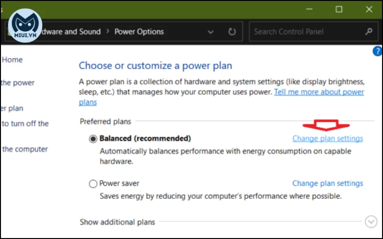
Task: Open the 'the computer' sidebar link
Action: (x=25, y=149)
